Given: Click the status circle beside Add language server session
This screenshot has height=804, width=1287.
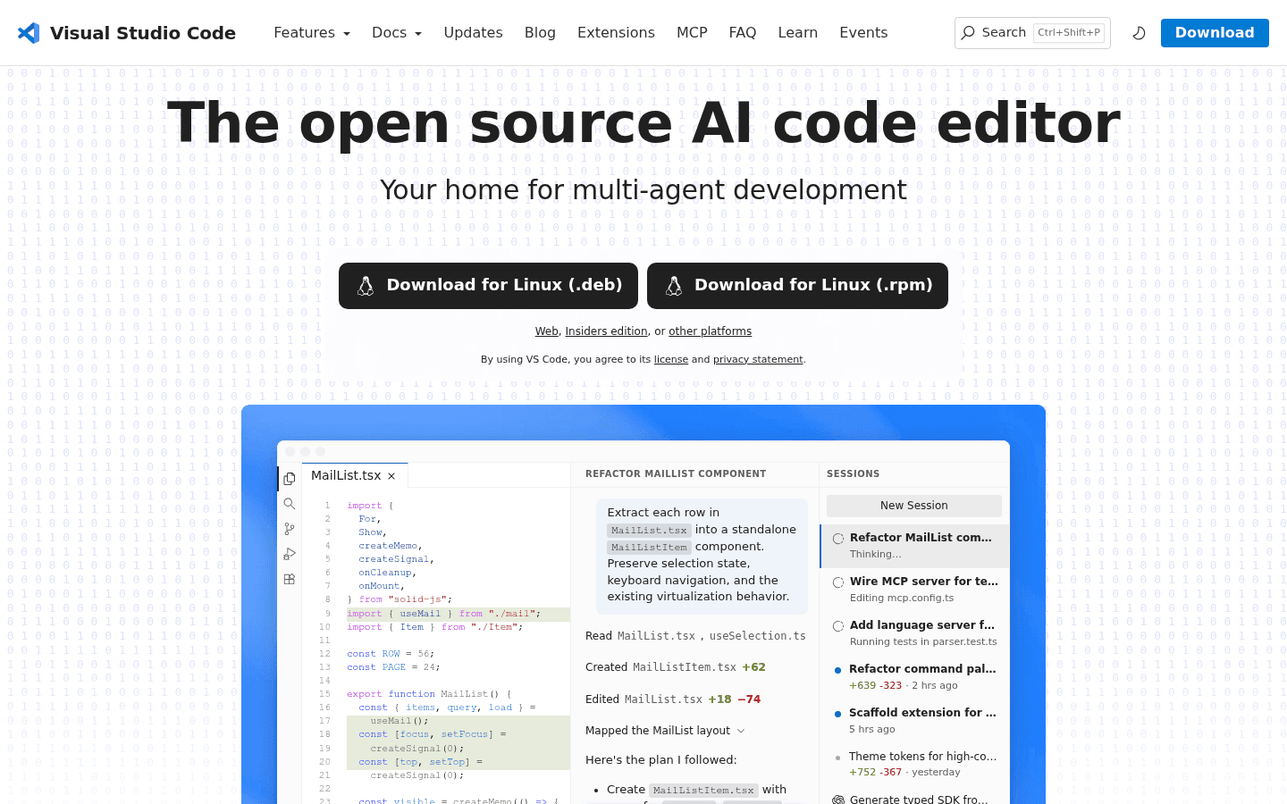Looking at the screenshot, I should tap(838, 626).
